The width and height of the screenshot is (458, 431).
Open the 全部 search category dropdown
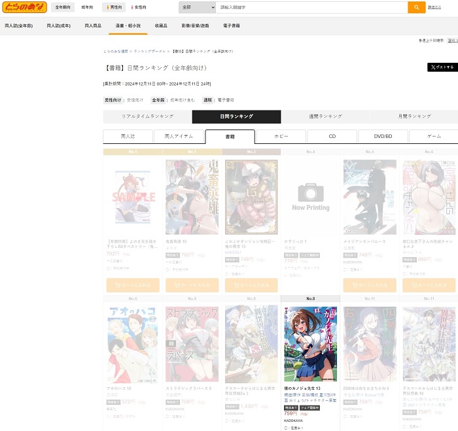(197, 7)
